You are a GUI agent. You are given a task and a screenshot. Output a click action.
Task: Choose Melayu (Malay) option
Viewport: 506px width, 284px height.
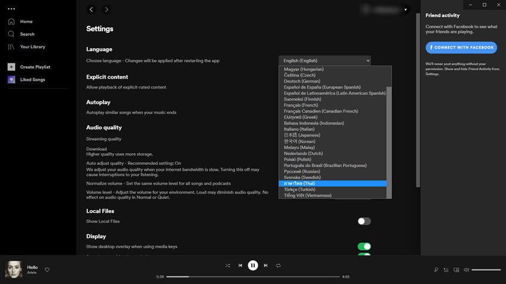(x=332, y=147)
